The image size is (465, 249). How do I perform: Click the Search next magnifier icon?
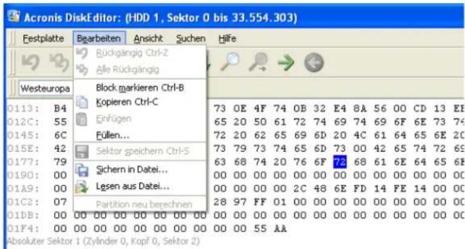(258, 62)
